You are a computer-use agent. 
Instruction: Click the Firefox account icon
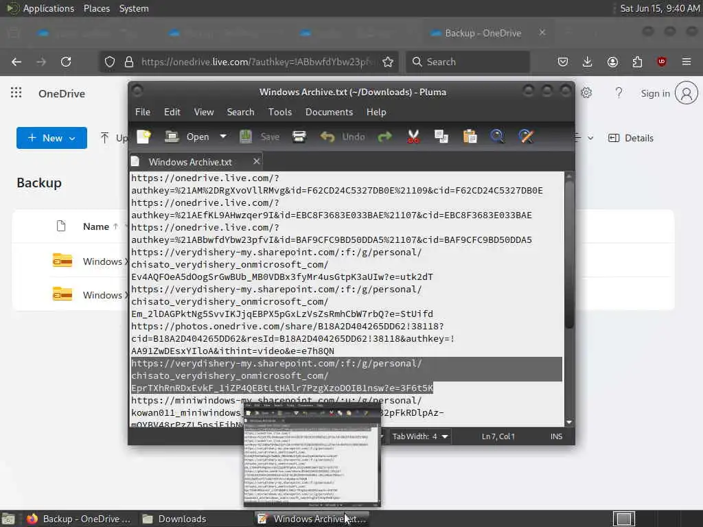coord(612,62)
